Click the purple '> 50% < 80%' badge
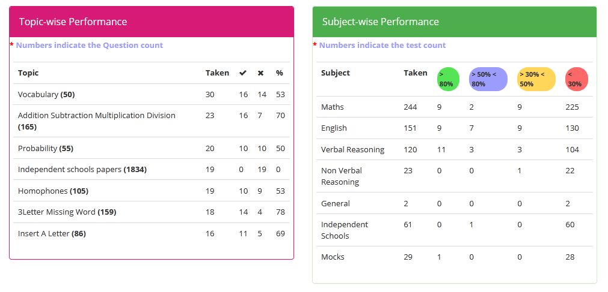This screenshot has width=608, height=292. tap(488, 79)
